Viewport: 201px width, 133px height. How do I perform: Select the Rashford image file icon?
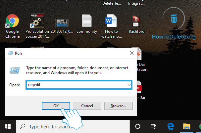[136, 20]
